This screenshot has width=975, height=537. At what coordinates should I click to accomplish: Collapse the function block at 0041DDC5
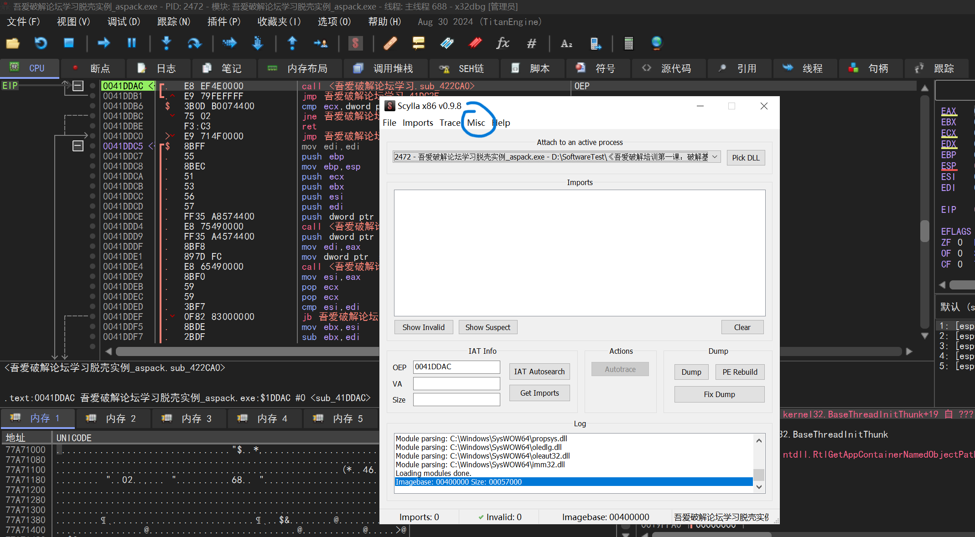click(x=78, y=146)
